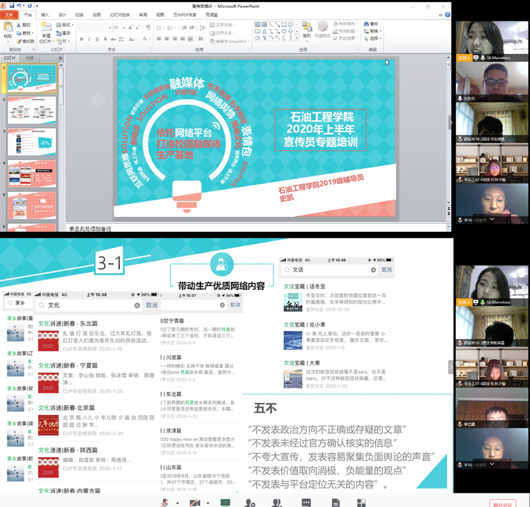Expand video options arrow beside camera
This screenshot has width=530, height=507.
[x=208, y=503]
